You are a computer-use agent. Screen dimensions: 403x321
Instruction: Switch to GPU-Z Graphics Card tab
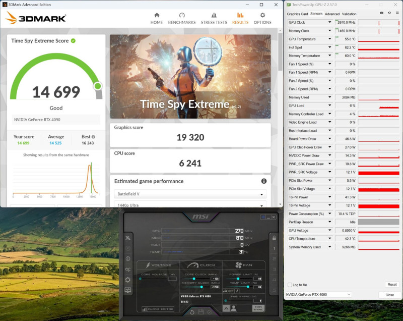(x=297, y=14)
